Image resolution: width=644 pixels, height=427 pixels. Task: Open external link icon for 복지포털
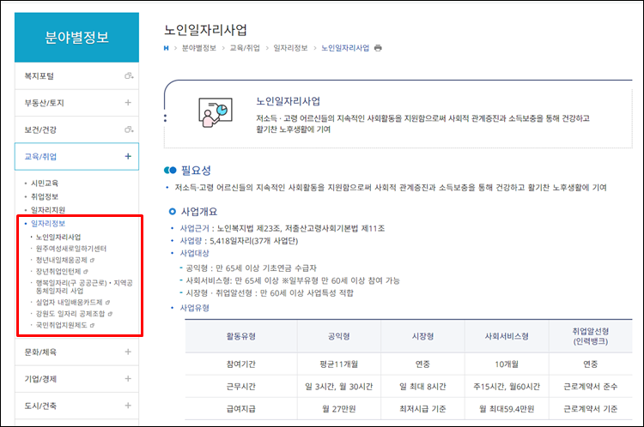click(x=129, y=76)
